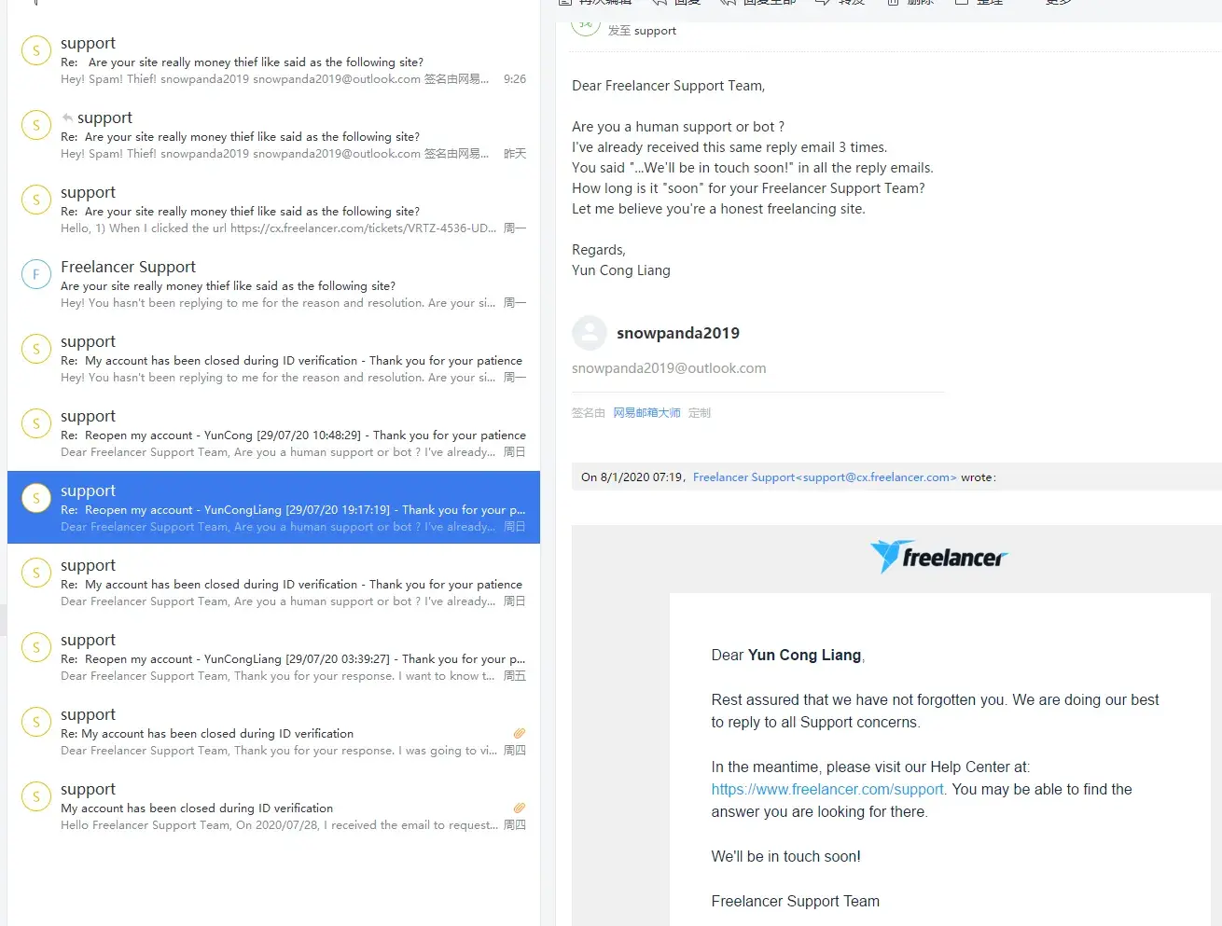Click the Freelancer Support sender address link

coord(825,477)
